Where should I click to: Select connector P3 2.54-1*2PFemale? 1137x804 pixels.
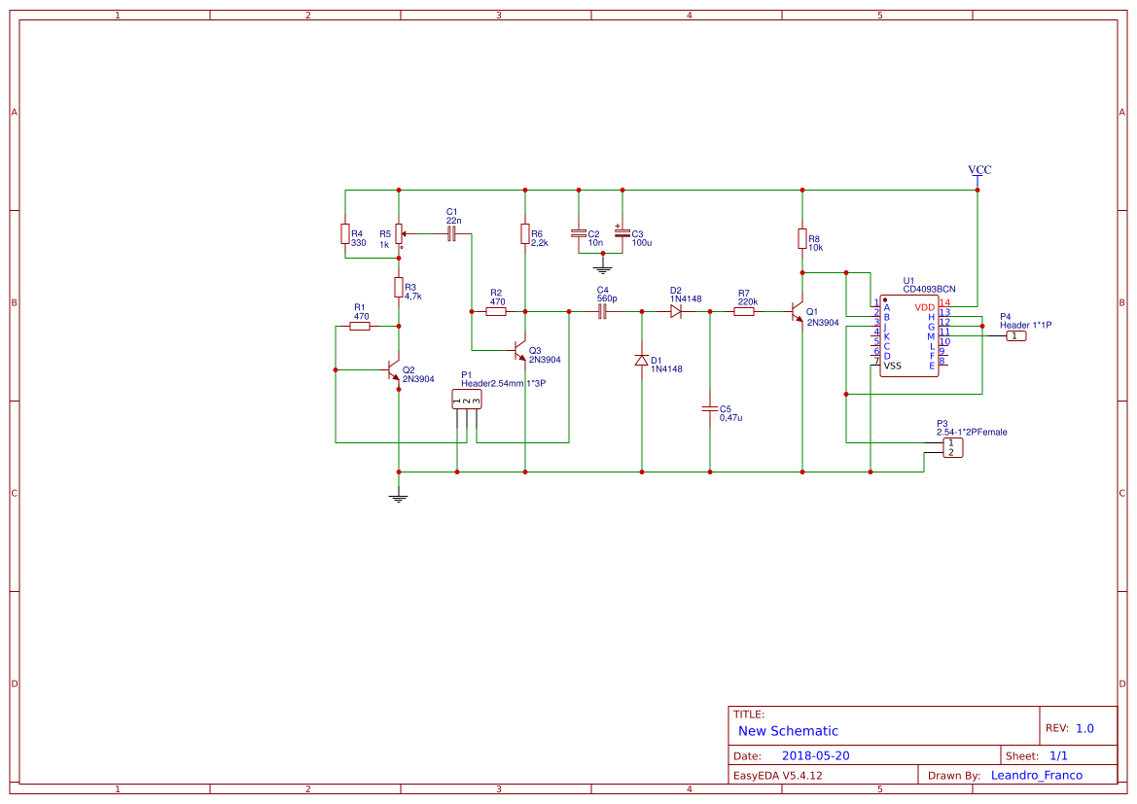coord(951,445)
